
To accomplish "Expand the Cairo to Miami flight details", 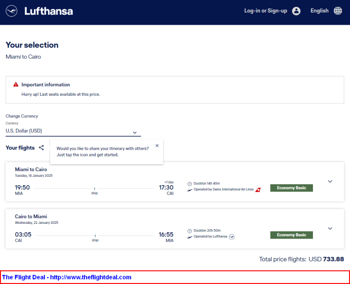I will (x=330, y=229).
